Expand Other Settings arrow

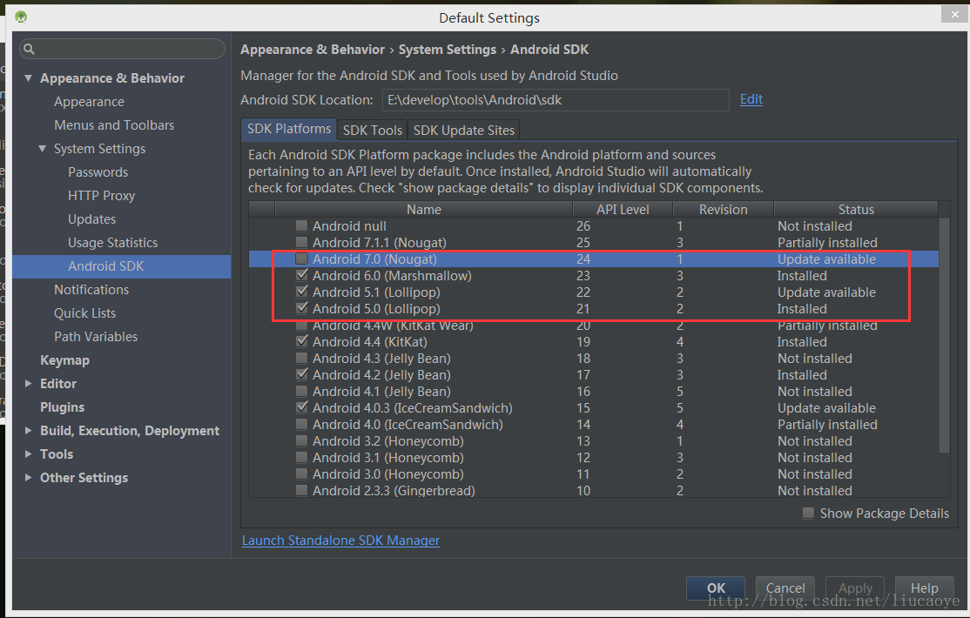click(x=29, y=478)
